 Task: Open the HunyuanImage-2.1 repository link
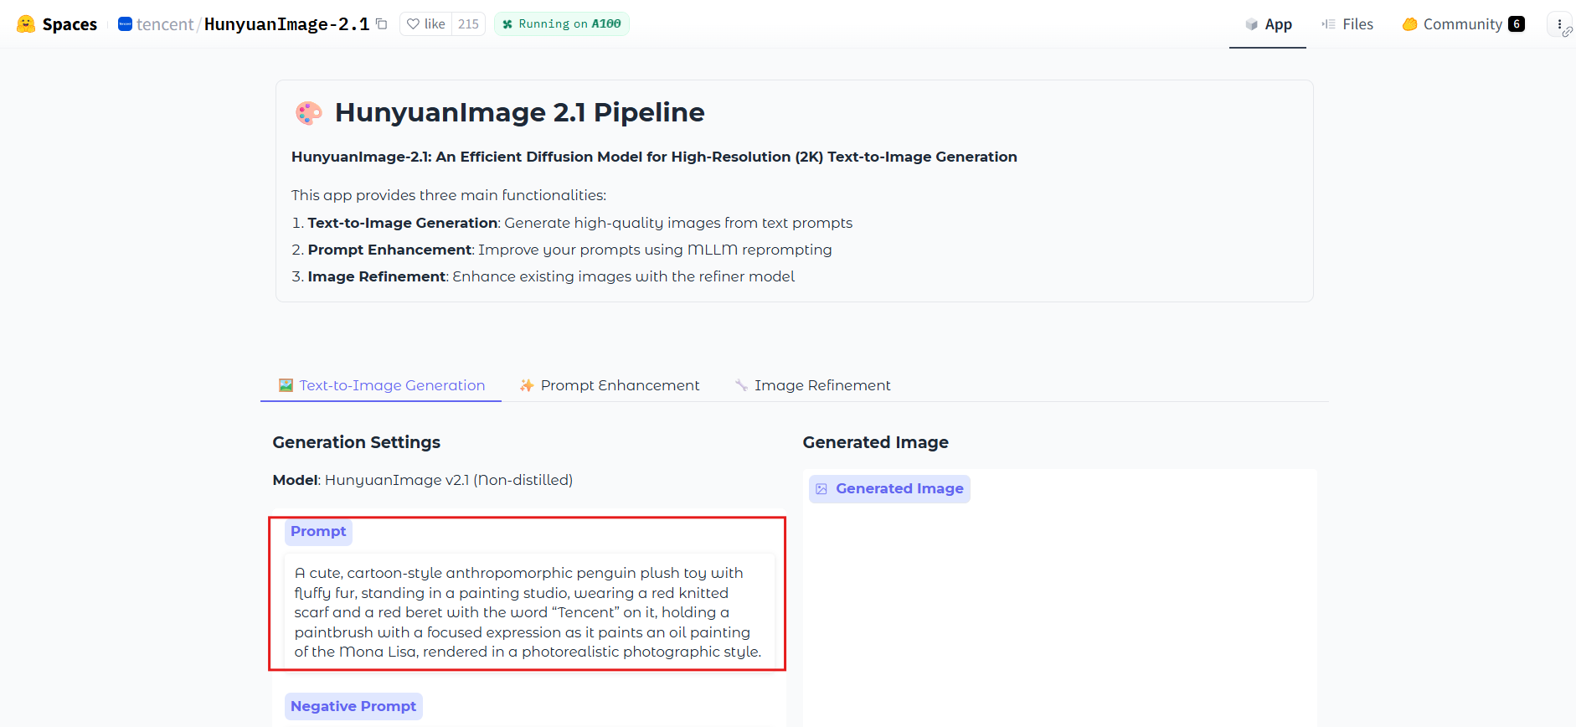286,24
